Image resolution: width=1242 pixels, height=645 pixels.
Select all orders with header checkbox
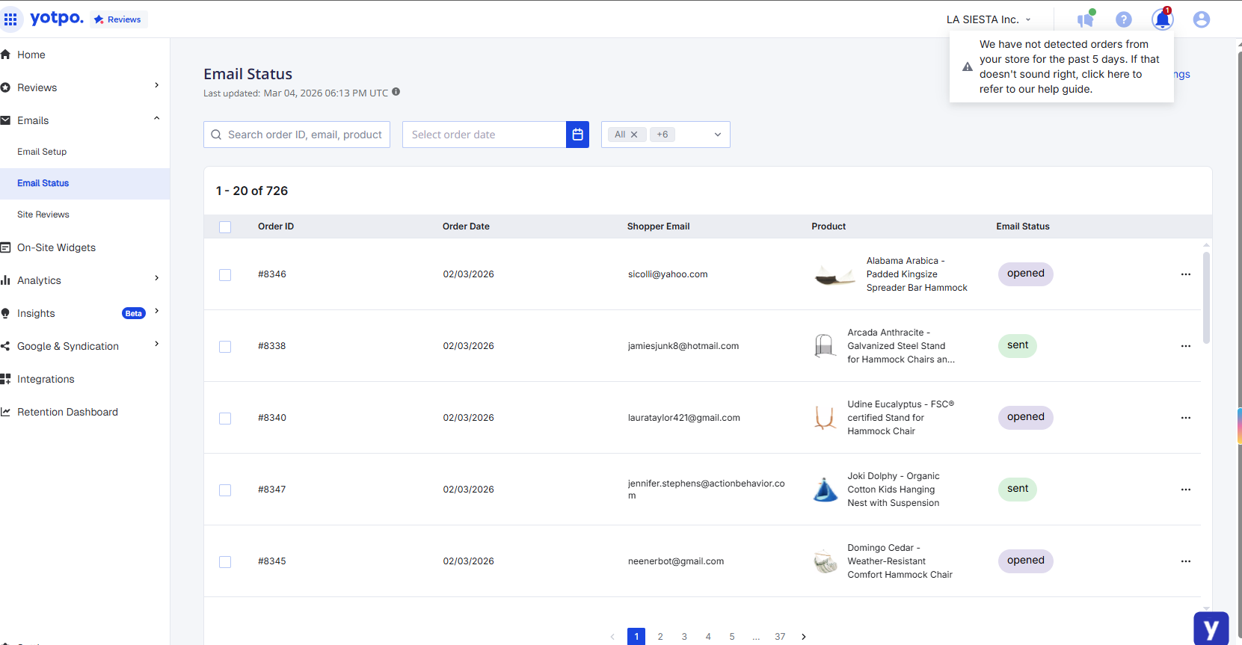(225, 227)
